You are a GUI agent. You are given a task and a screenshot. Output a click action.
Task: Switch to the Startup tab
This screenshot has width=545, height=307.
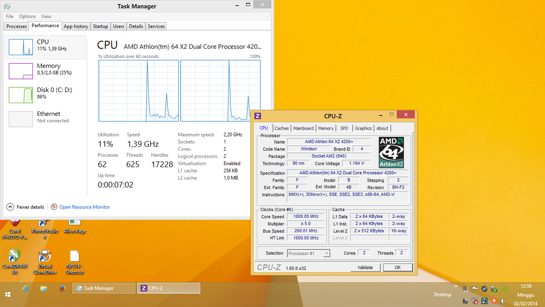tap(100, 26)
